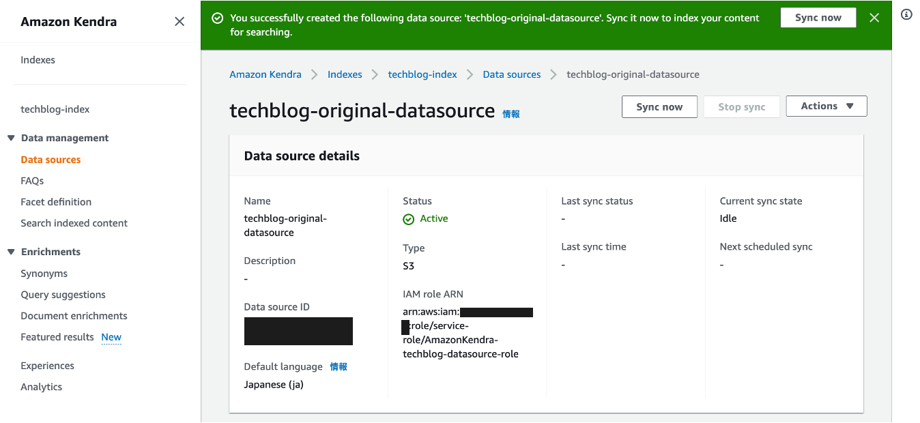This screenshot has width=920, height=423.
Task: Click the Stop sync button
Action: pos(742,106)
